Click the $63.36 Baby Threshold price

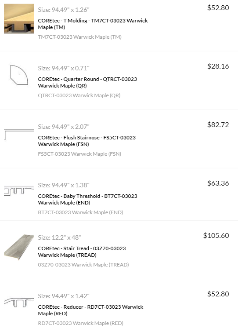coord(218,183)
